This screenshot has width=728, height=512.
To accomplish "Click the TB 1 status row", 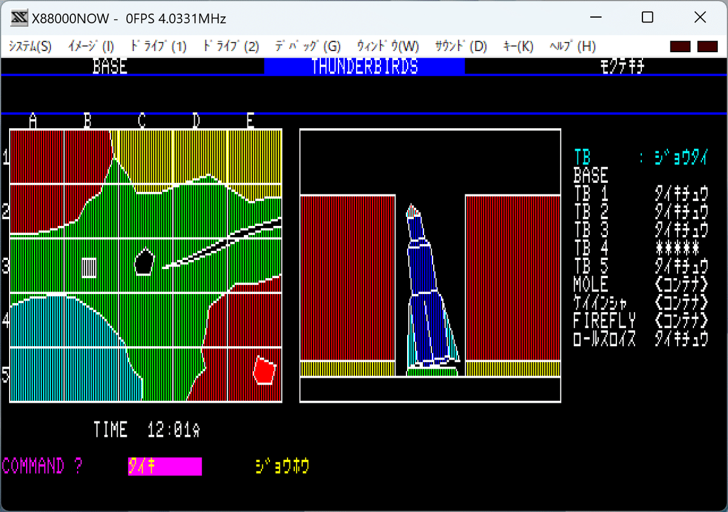I will 641,194.
